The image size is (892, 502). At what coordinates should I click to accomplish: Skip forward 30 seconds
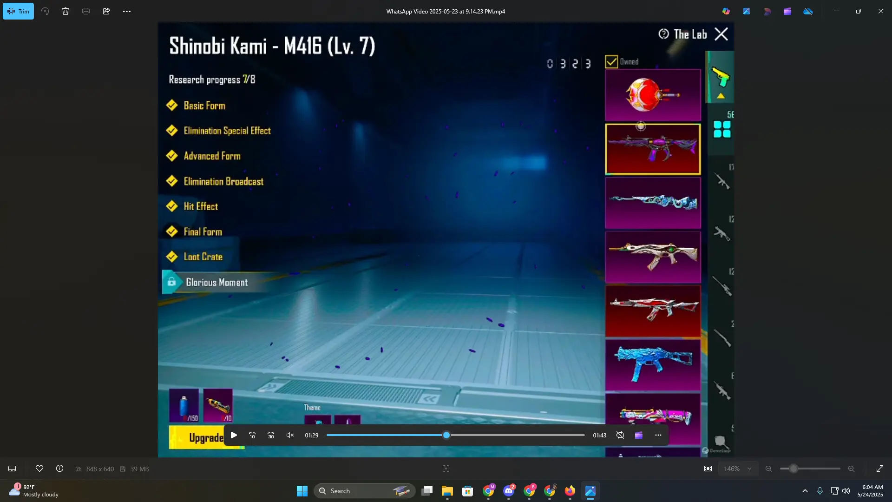271,435
